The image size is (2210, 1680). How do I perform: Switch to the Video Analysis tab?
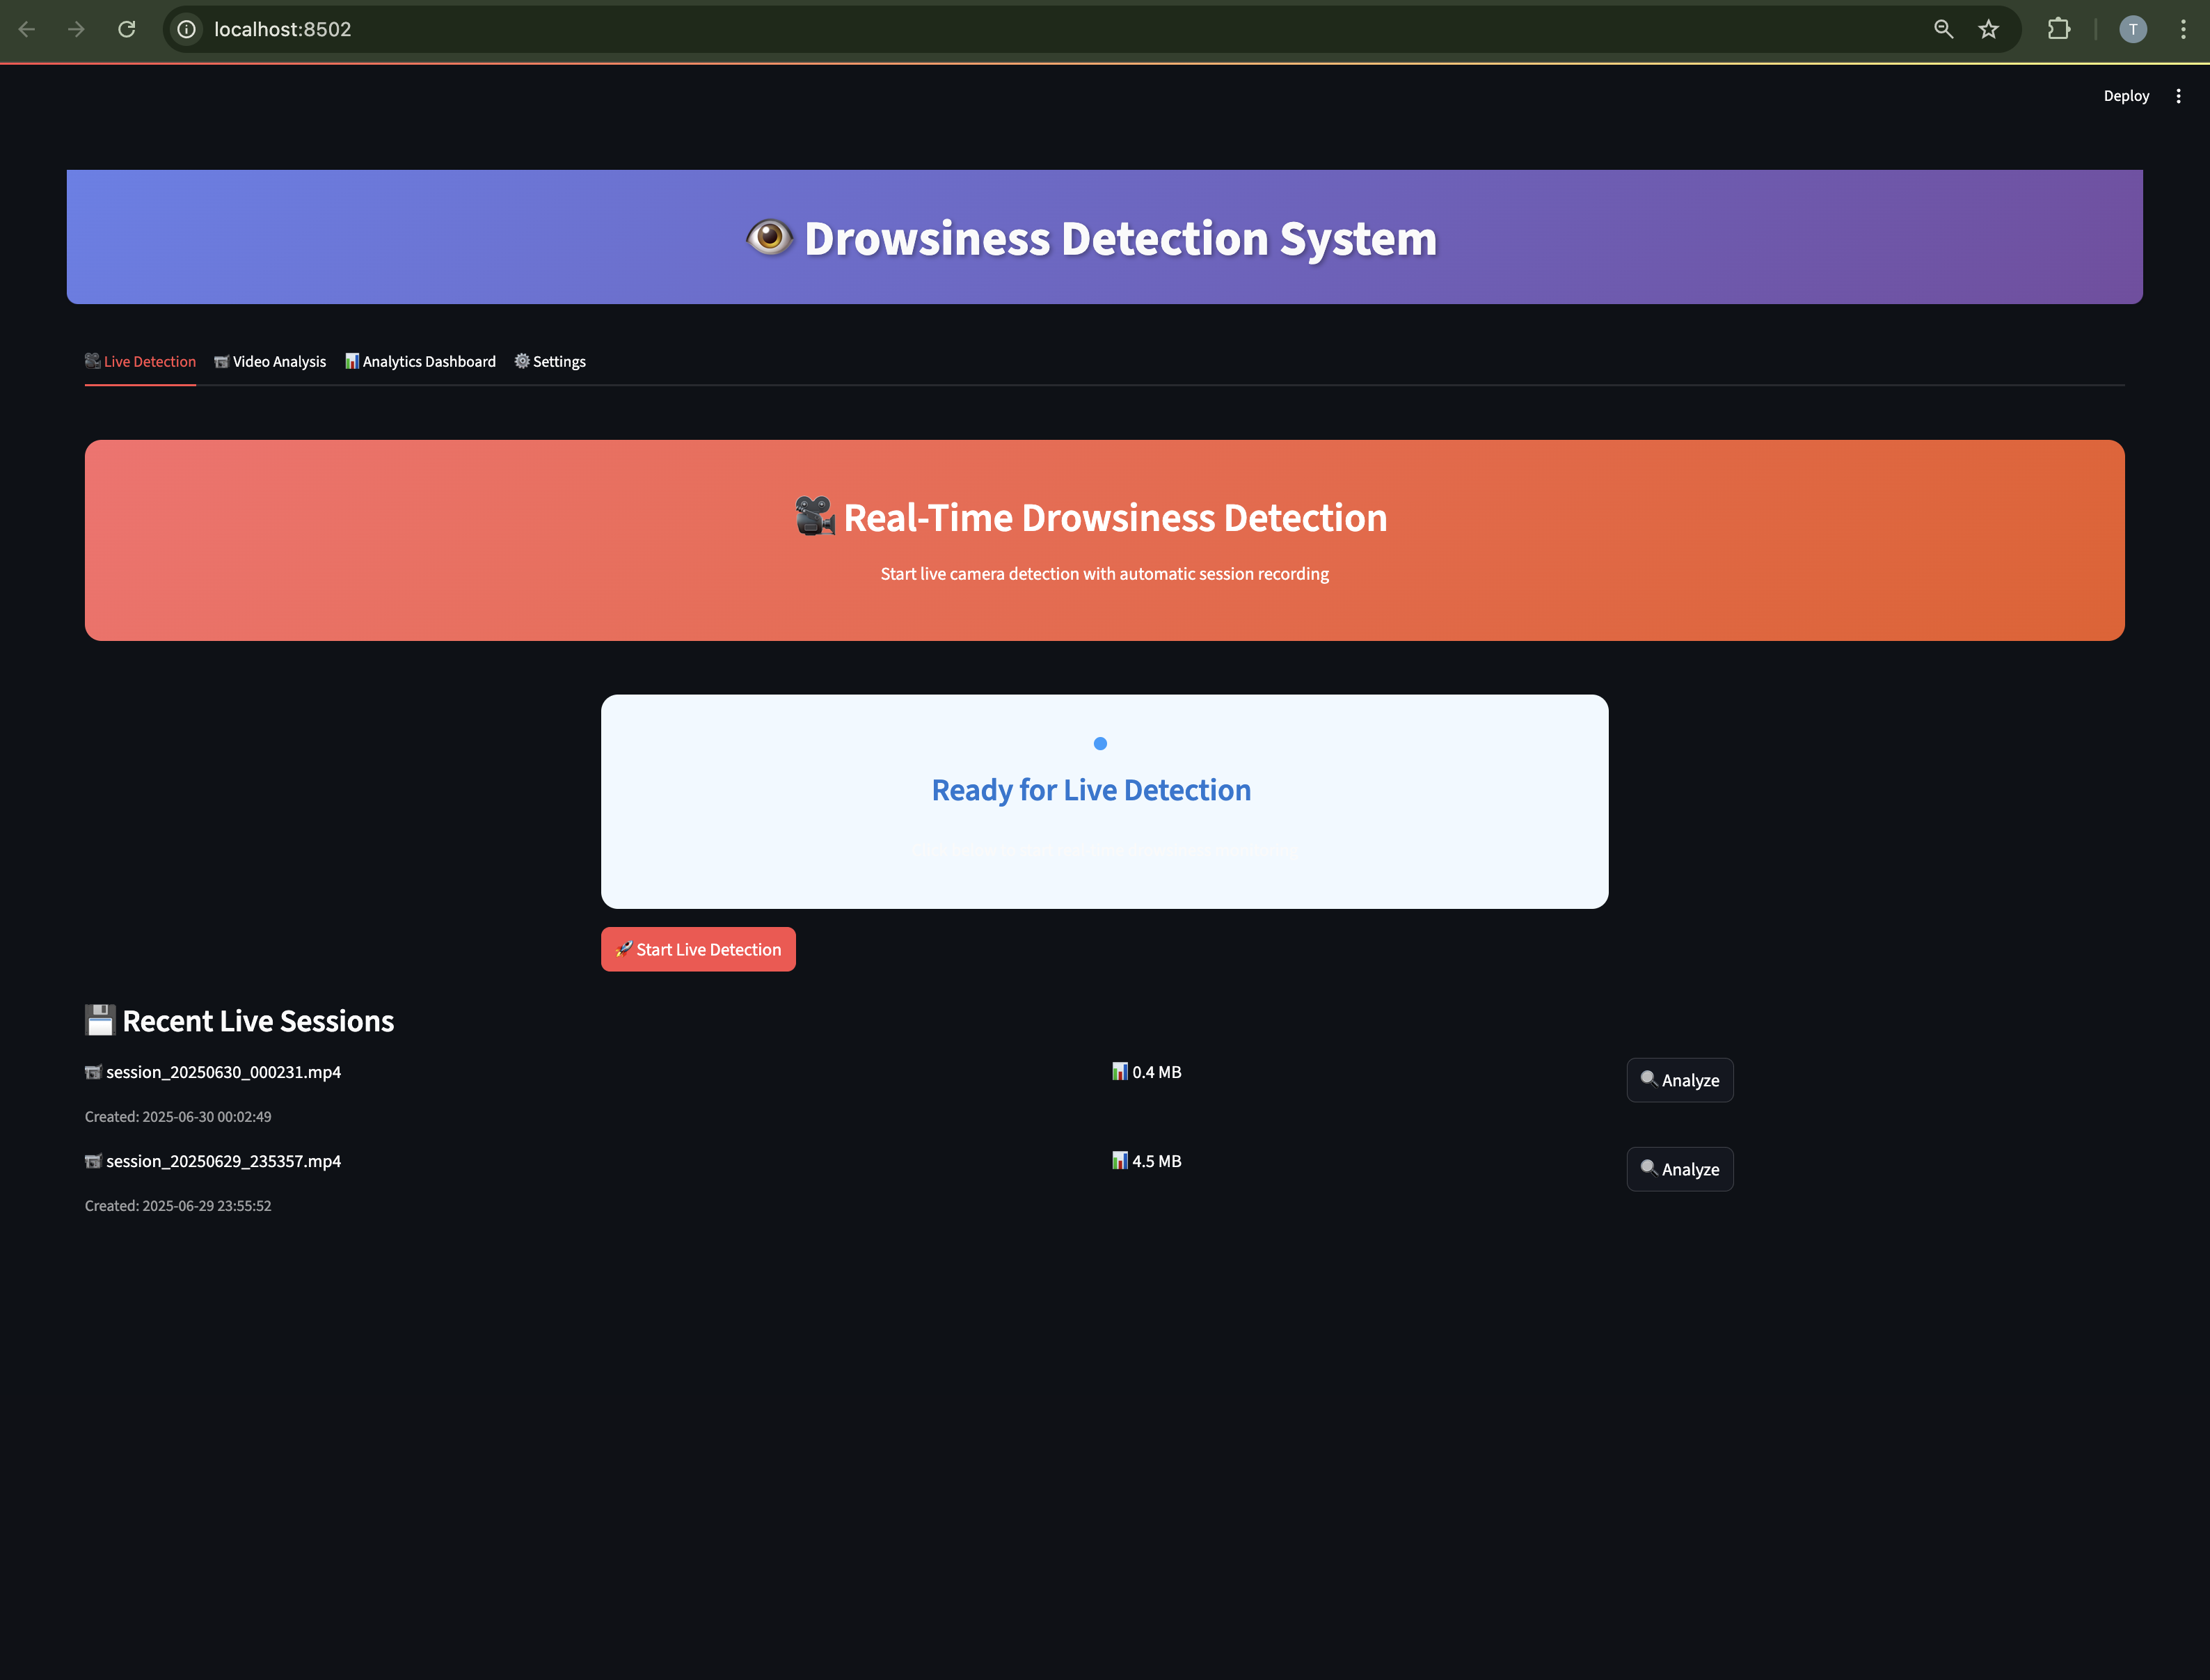[270, 362]
